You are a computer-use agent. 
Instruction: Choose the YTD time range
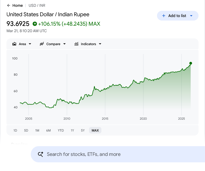point(61,130)
